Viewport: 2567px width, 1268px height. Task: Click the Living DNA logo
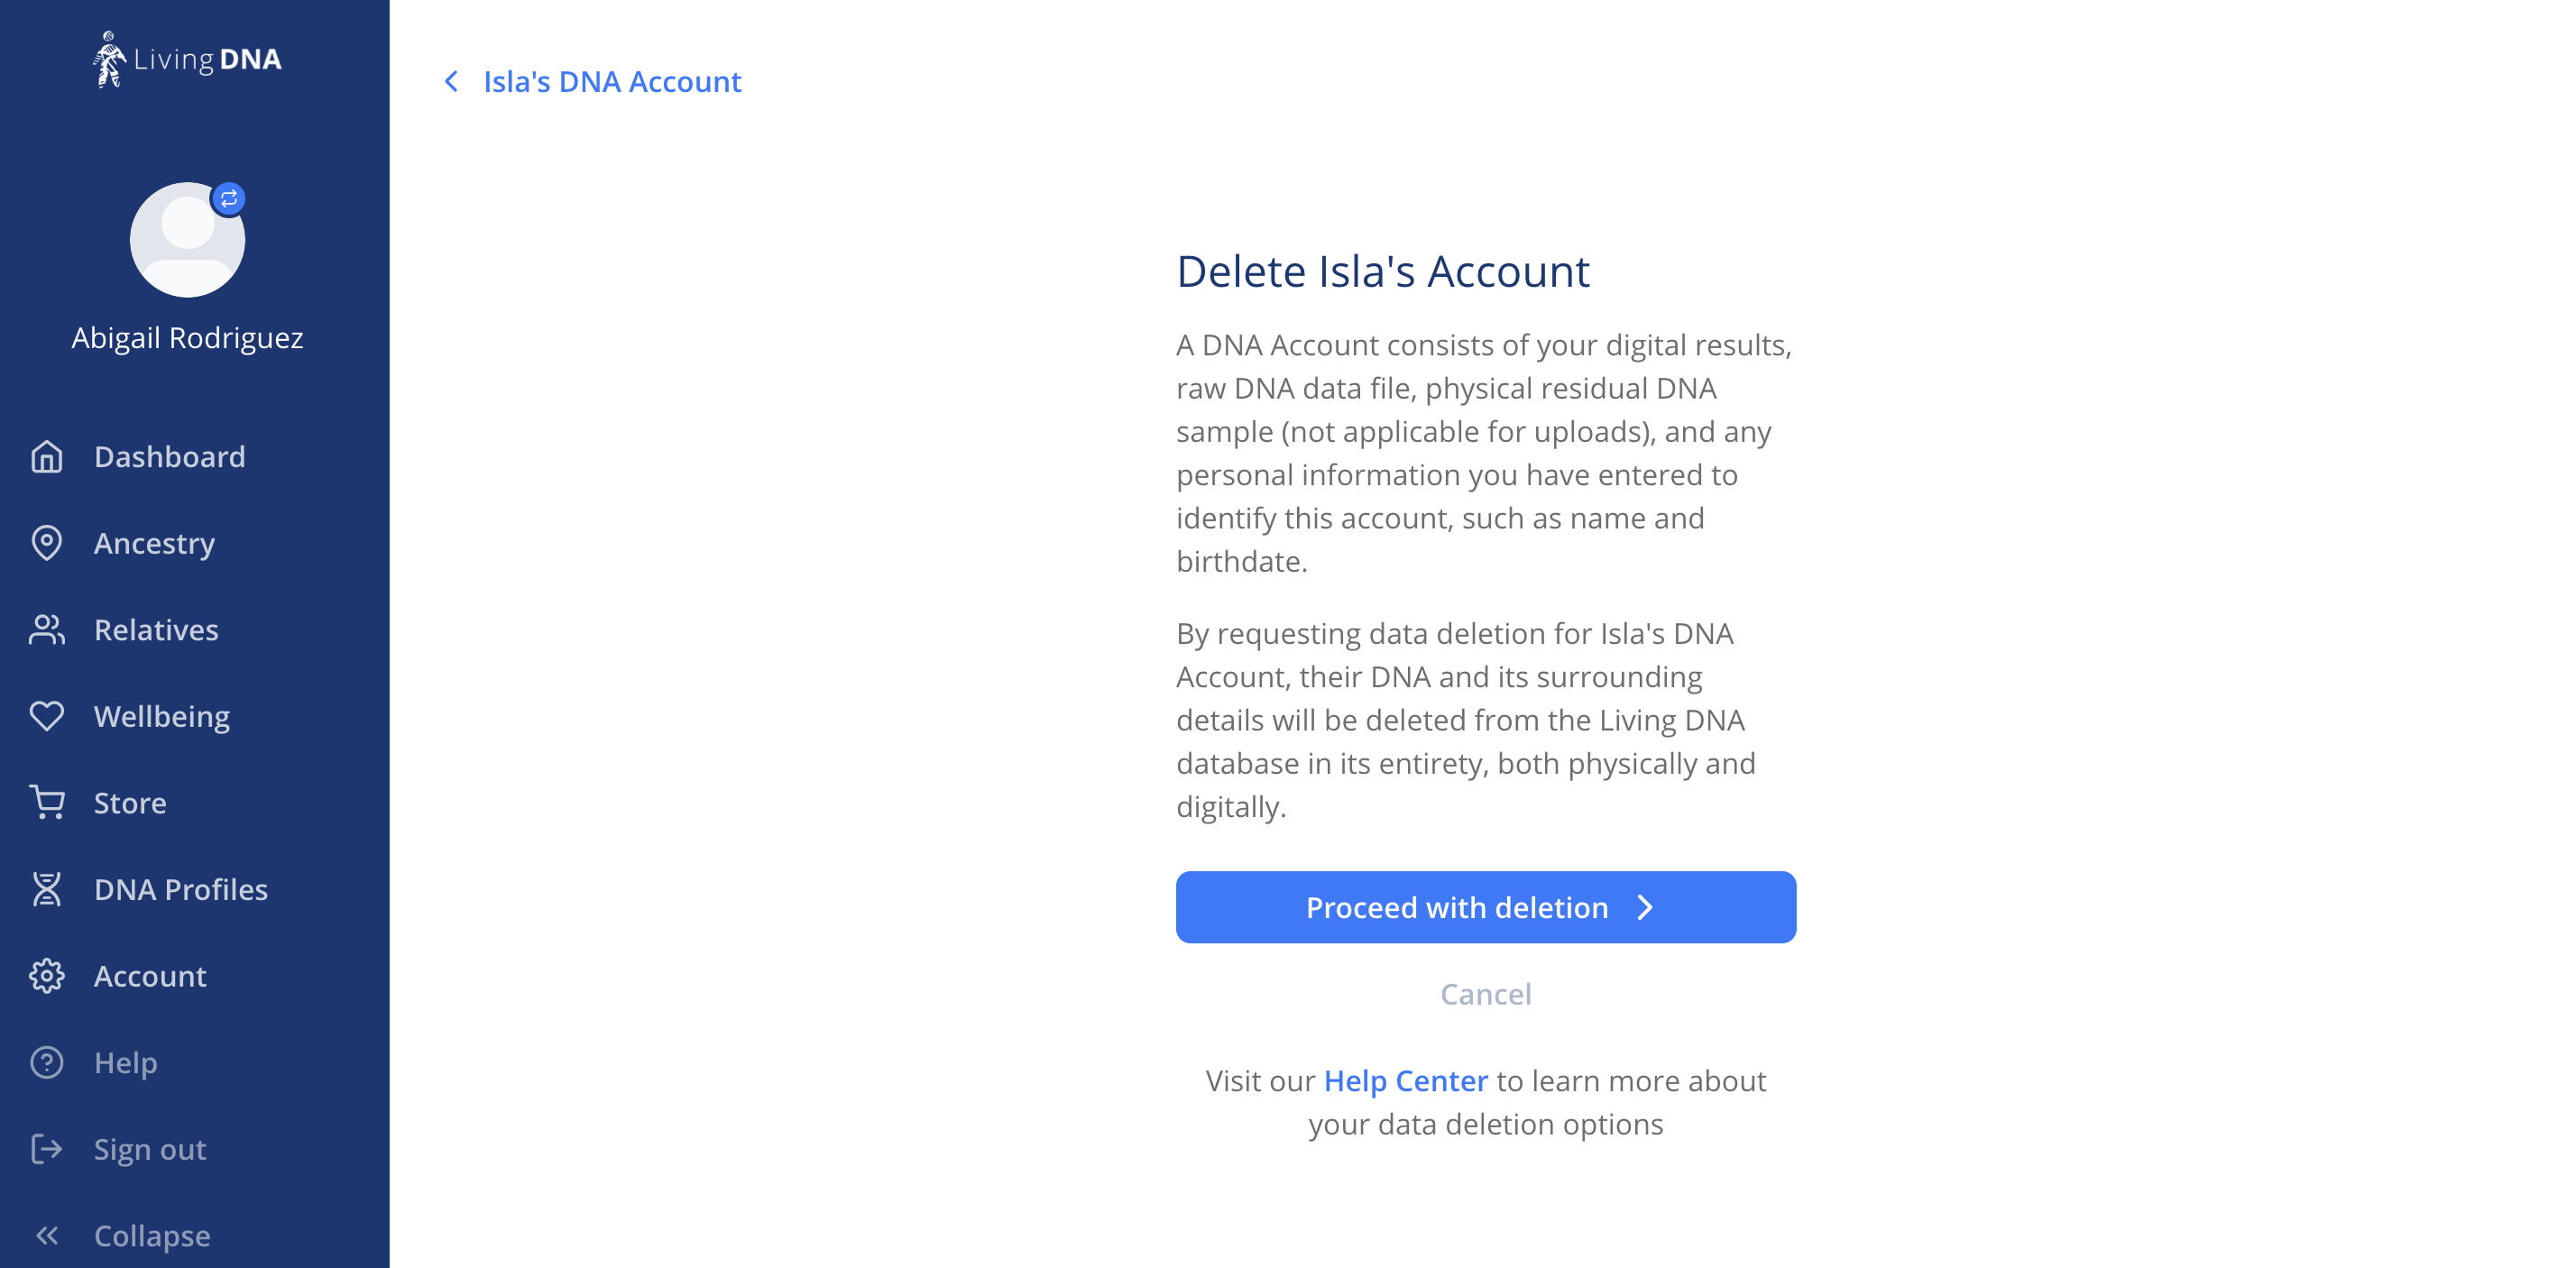(188, 60)
